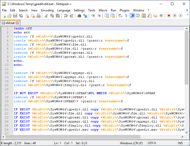Open the Encoding menu

click(x=47, y=10)
